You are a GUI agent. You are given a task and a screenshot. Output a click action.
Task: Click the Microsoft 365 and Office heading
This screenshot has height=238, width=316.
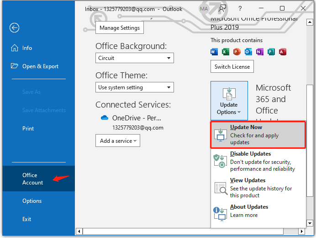[273, 99]
